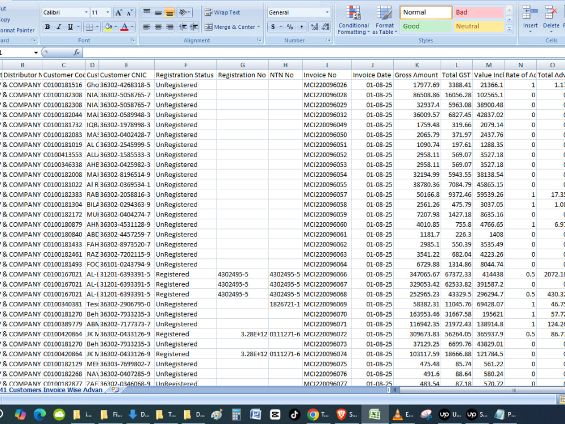The image size is (565, 424).
Task: Open Alignment dialog launcher
Action: coord(259,40)
